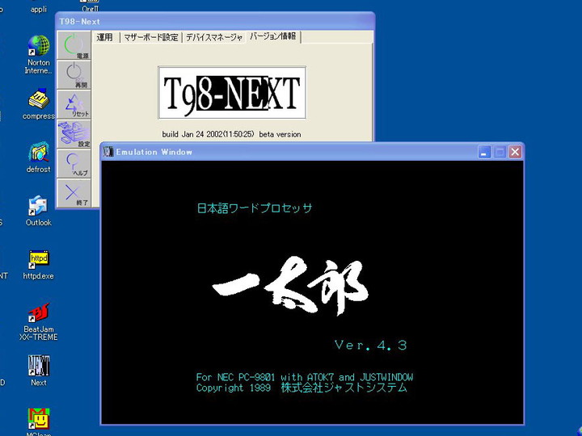Click the For NEC PC-9801 text line

tap(305, 377)
